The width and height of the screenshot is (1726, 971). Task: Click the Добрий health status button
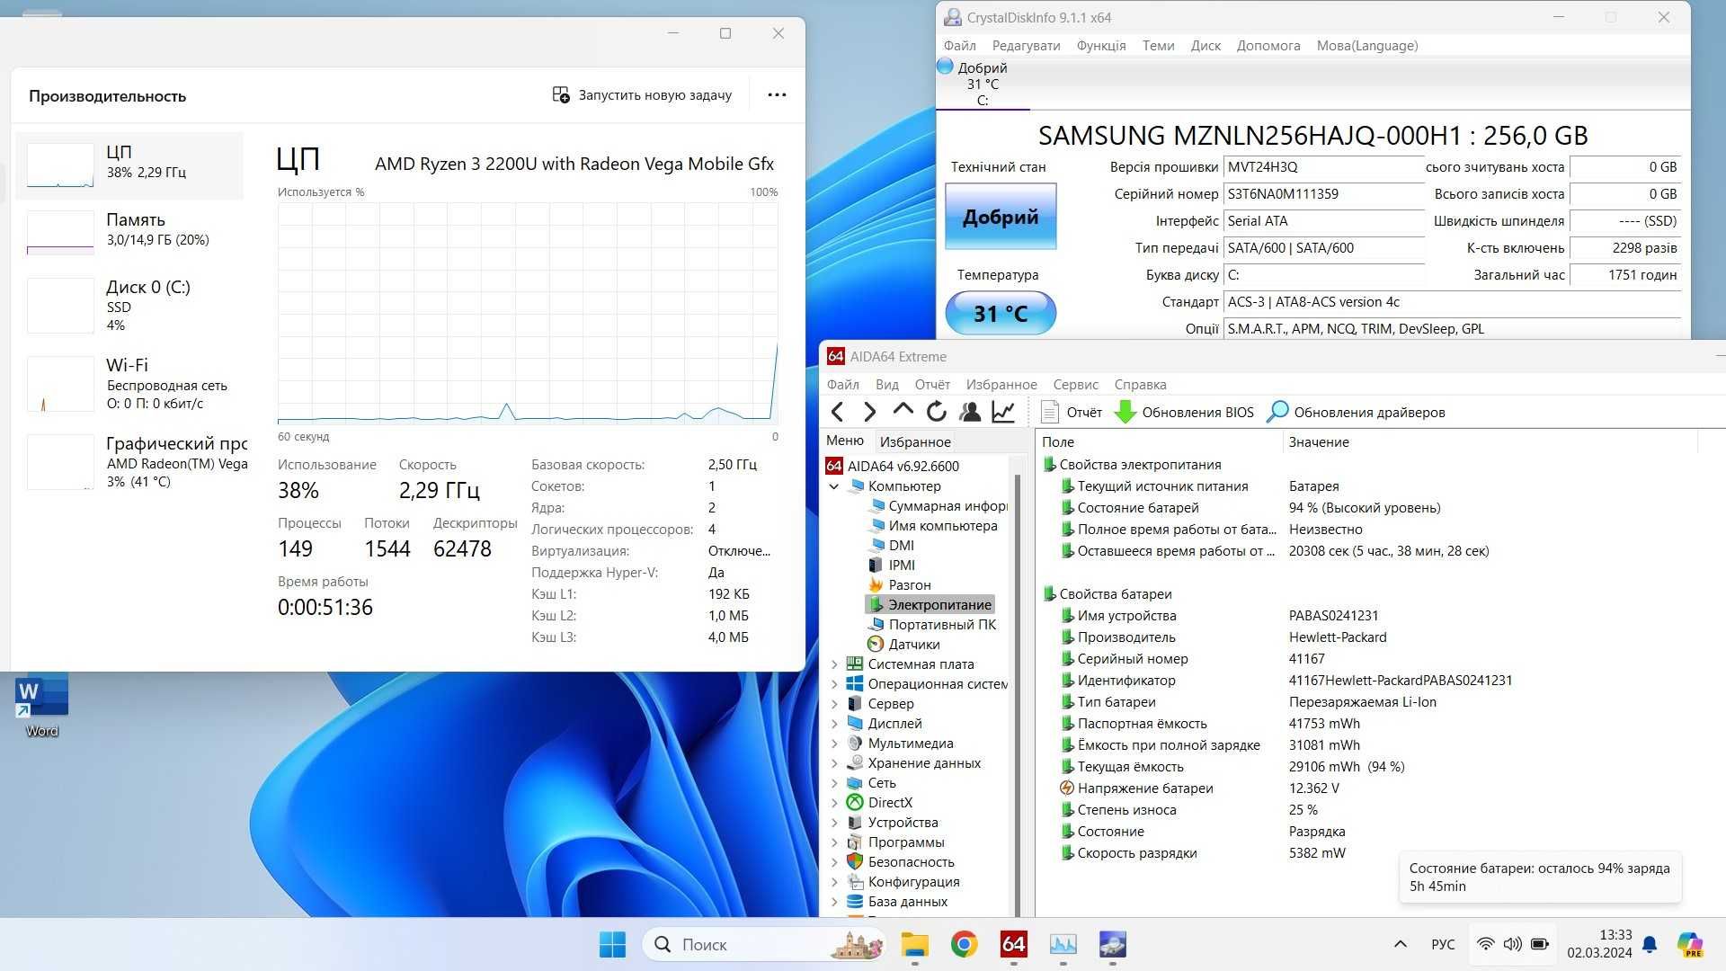point(1001,217)
